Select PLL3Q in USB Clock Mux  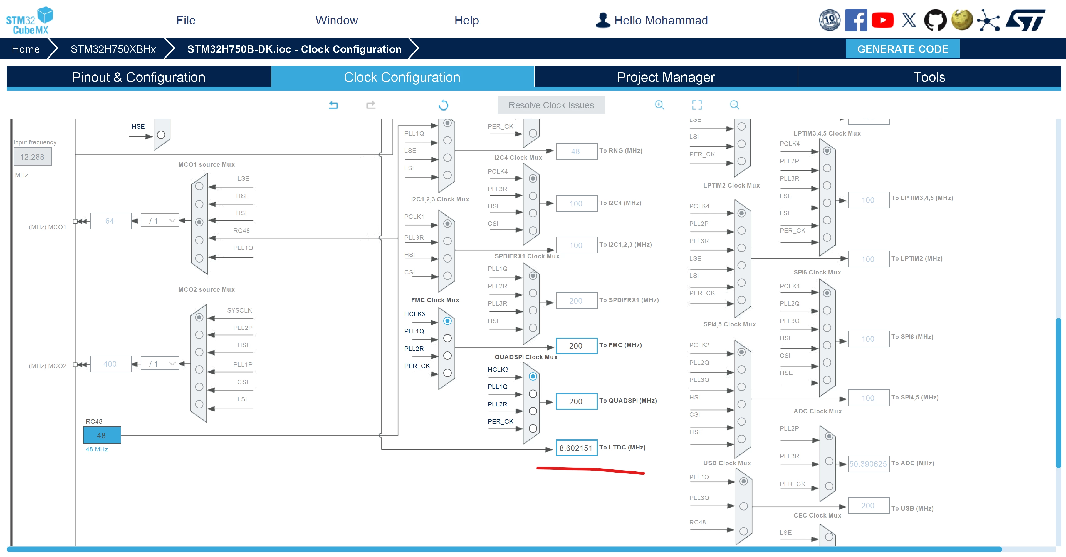click(x=744, y=506)
